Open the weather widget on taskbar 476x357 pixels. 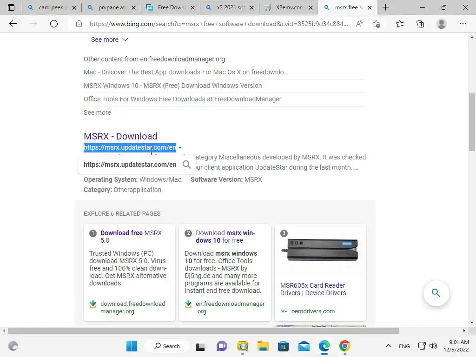pos(13,346)
